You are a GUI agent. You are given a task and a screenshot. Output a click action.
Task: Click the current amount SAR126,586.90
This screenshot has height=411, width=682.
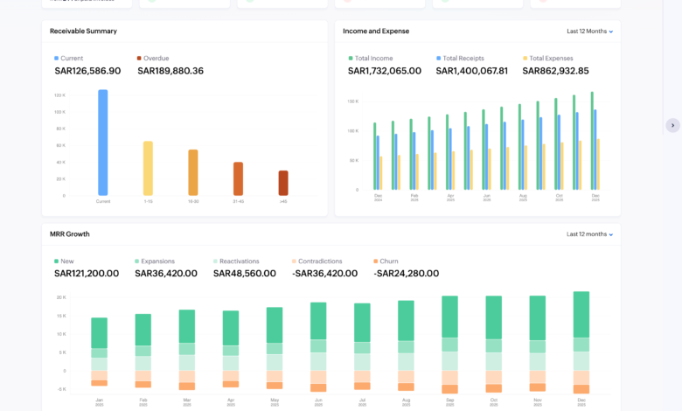pos(87,71)
